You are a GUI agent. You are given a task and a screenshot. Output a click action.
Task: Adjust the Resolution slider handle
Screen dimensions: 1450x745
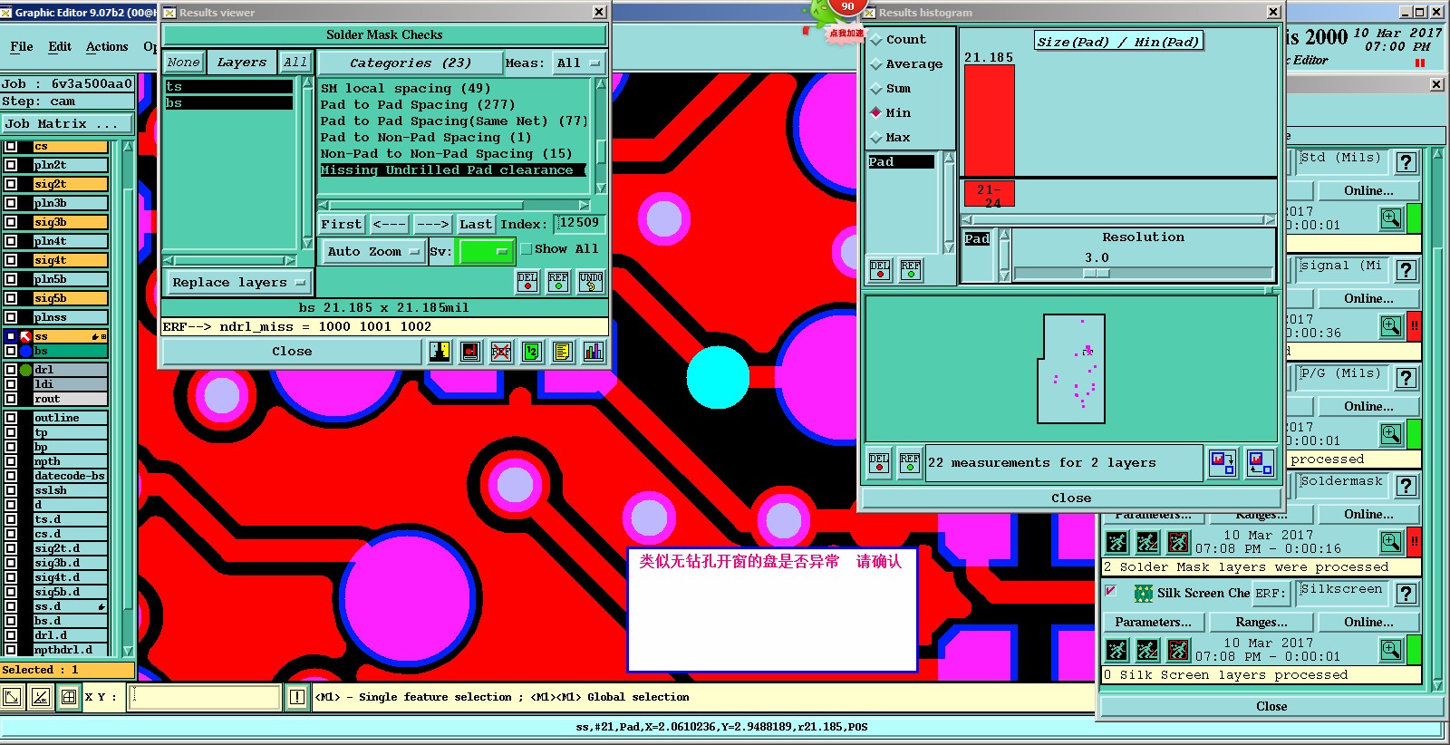[x=1096, y=273]
